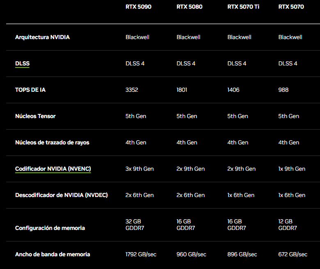Open the underlined DLSS link

(x=22, y=63)
